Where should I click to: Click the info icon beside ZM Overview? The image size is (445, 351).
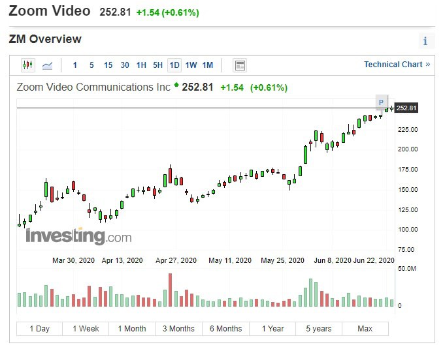[425, 41]
